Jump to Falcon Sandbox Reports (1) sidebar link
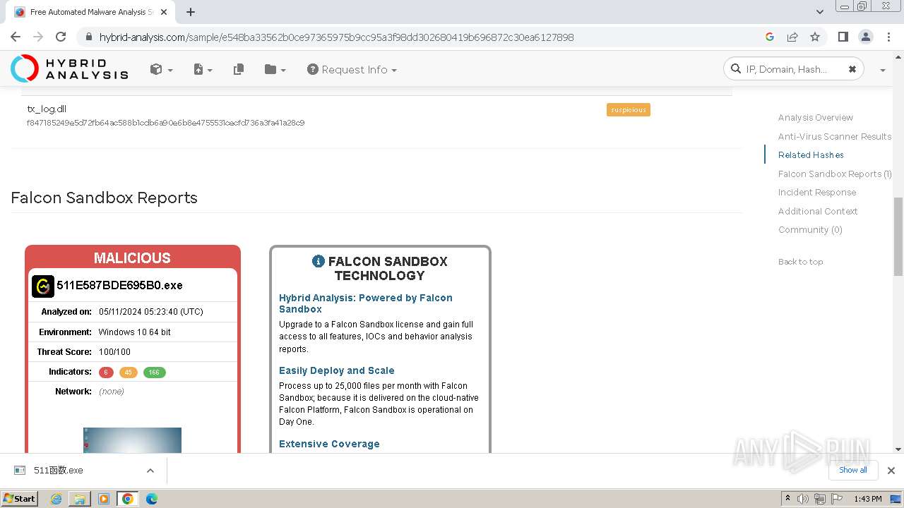The image size is (904, 508). (x=834, y=174)
